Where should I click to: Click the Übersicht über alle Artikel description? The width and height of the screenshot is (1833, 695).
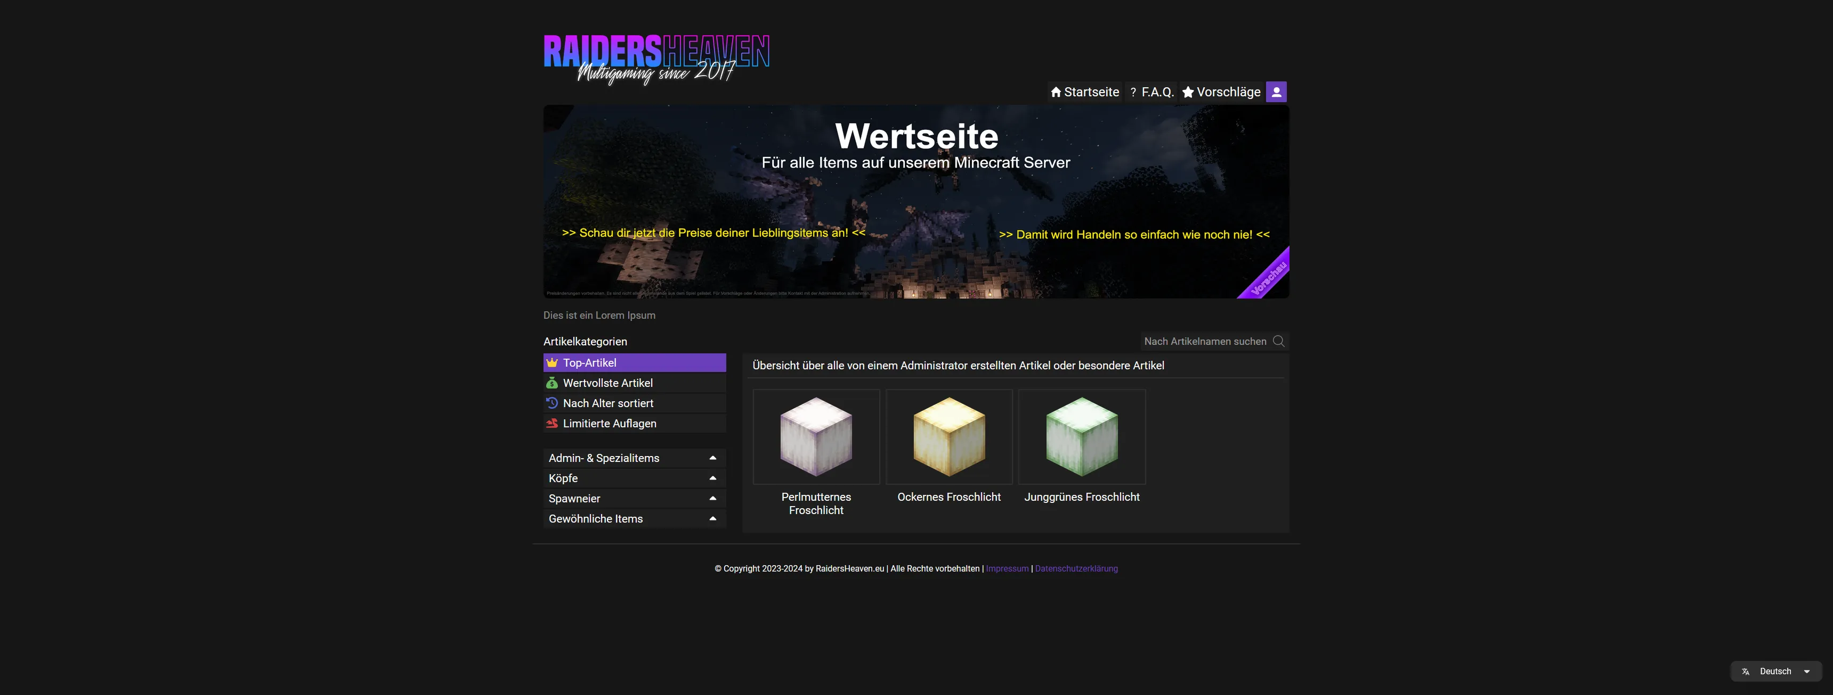pyautogui.click(x=959, y=365)
